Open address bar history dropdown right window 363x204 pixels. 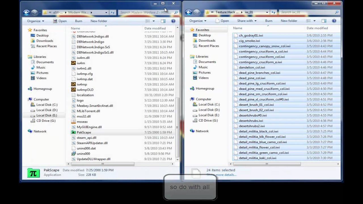(267, 12)
